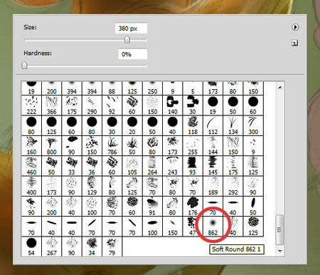
Task: Click the brush list scrollbar down arrow
Action: (280, 251)
